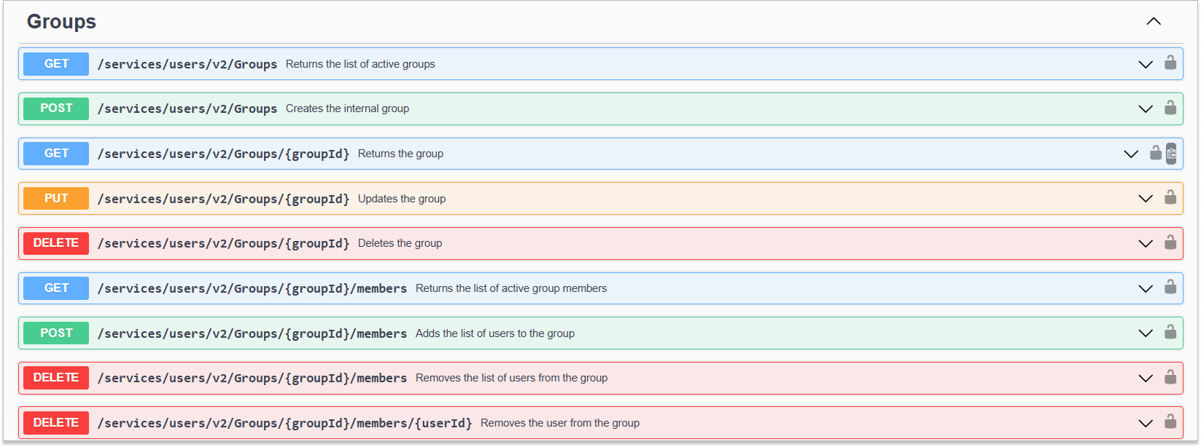Expand the Returns list of active groups chevron

point(1146,64)
